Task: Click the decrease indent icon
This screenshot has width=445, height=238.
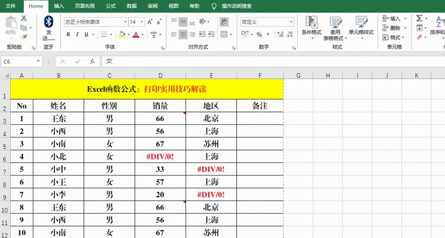Action: pyautogui.click(x=202, y=35)
